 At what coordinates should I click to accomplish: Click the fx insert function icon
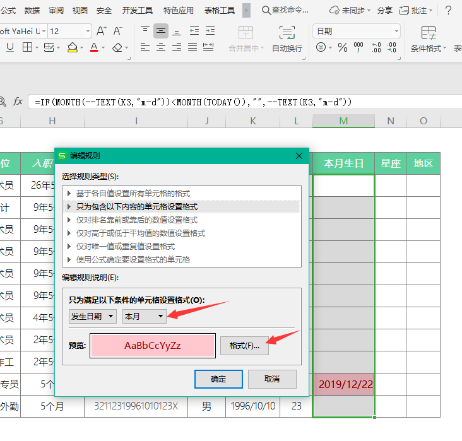[18, 102]
